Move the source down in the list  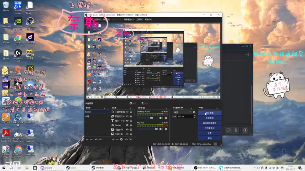pos(131,139)
